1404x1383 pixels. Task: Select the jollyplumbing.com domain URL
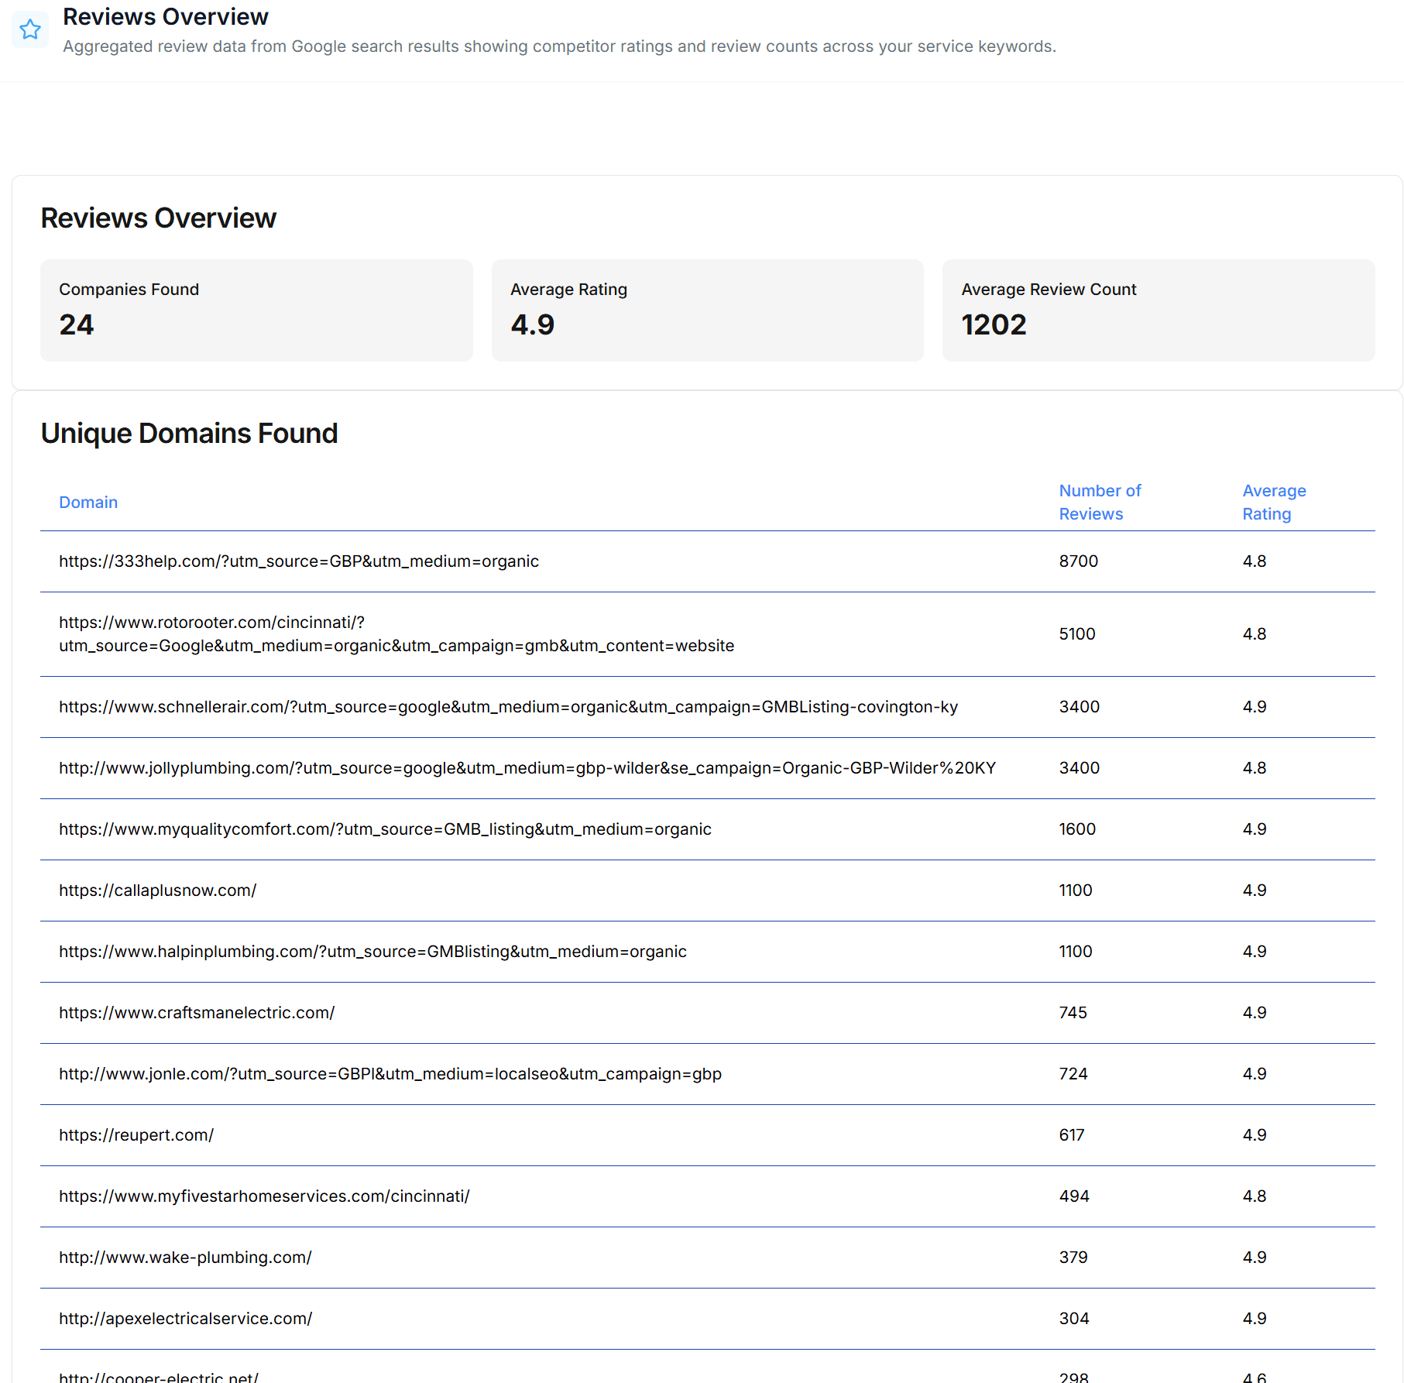(527, 768)
